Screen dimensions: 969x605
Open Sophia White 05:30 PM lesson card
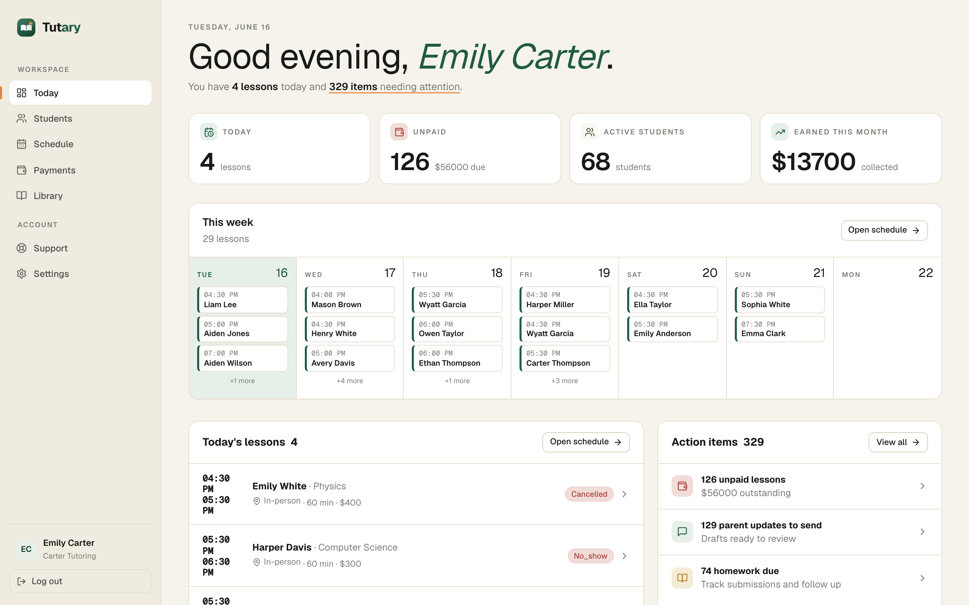tap(780, 300)
